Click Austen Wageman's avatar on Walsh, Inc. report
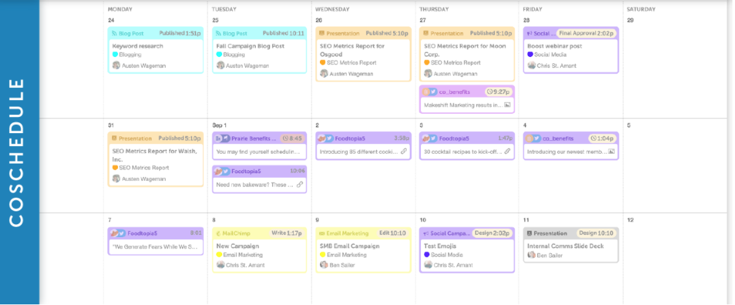 point(117,179)
